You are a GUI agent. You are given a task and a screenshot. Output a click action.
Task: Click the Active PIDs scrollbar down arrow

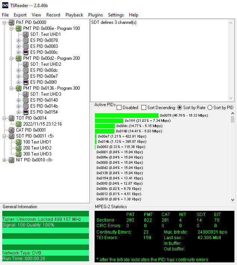(x=233, y=200)
